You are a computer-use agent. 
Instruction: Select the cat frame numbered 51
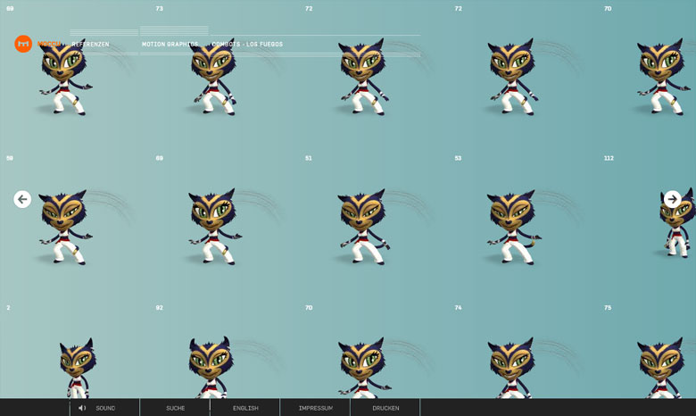tap(363, 226)
